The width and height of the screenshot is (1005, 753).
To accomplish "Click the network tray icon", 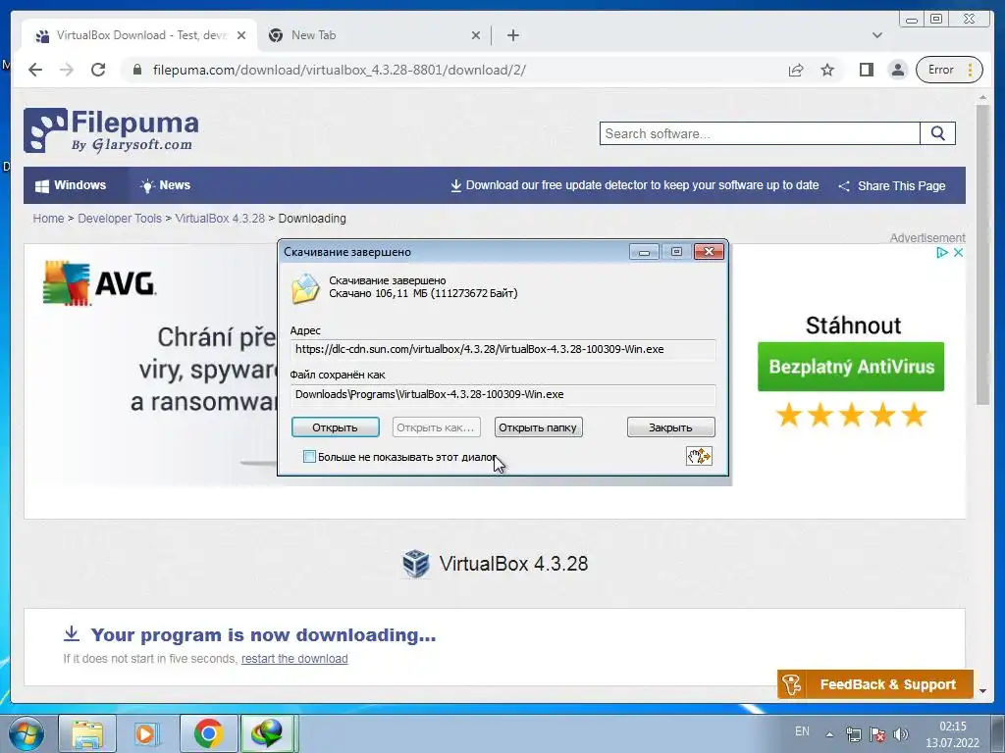I will [853, 734].
